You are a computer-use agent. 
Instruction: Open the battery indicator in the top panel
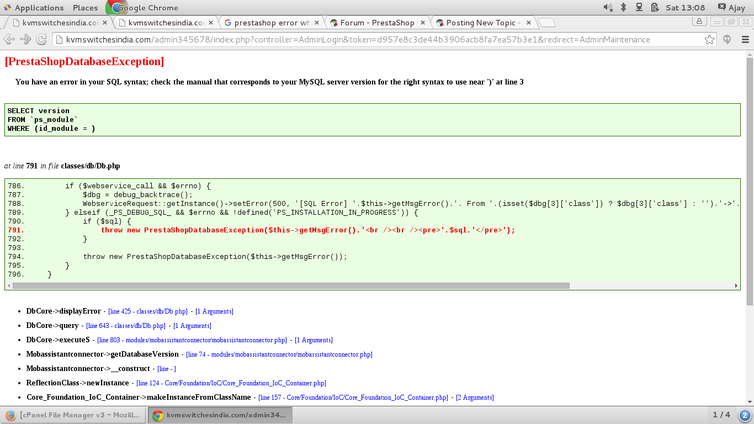[655, 8]
